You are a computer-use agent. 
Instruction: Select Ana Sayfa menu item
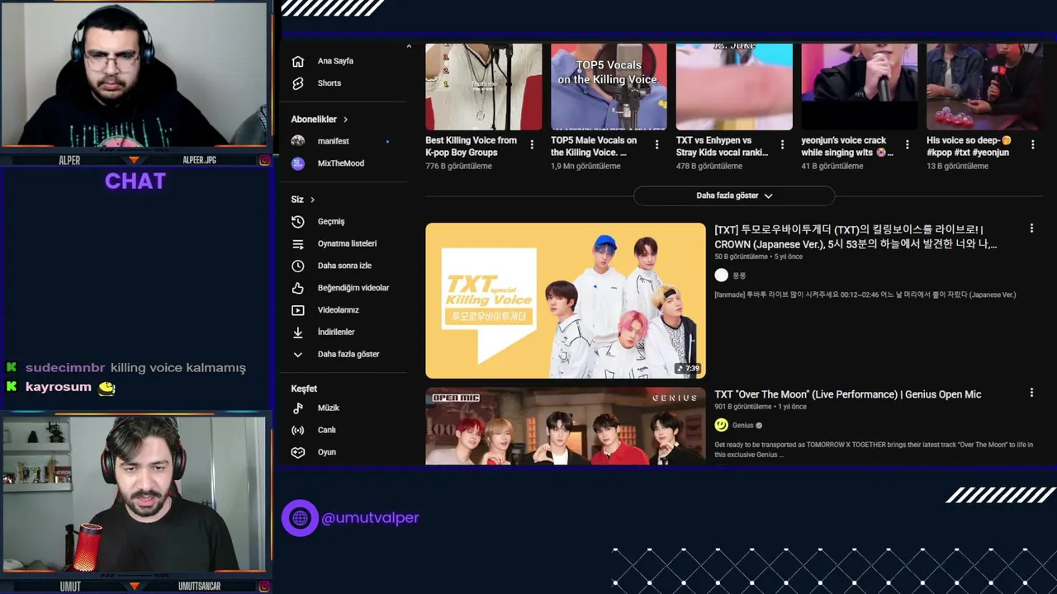click(345, 61)
